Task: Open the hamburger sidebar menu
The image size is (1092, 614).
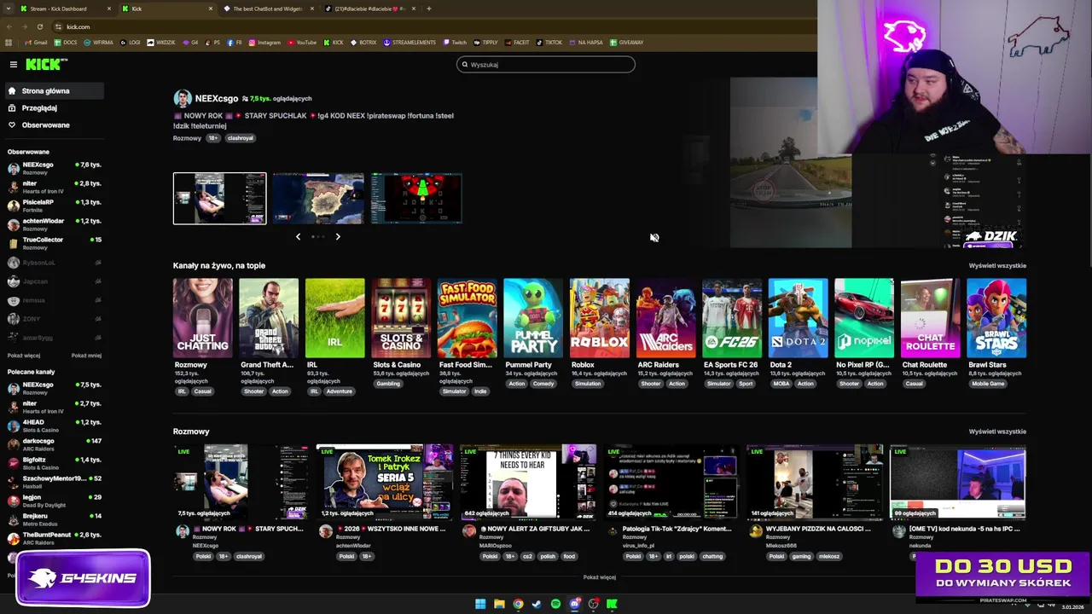Action: (13, 64)
